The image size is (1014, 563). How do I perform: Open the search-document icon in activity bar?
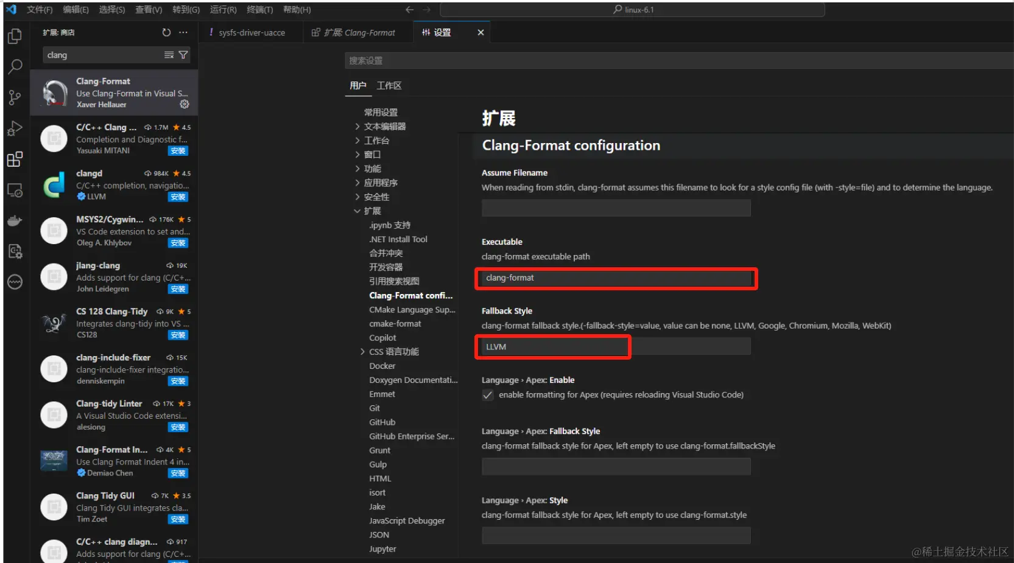pos(15,251)
